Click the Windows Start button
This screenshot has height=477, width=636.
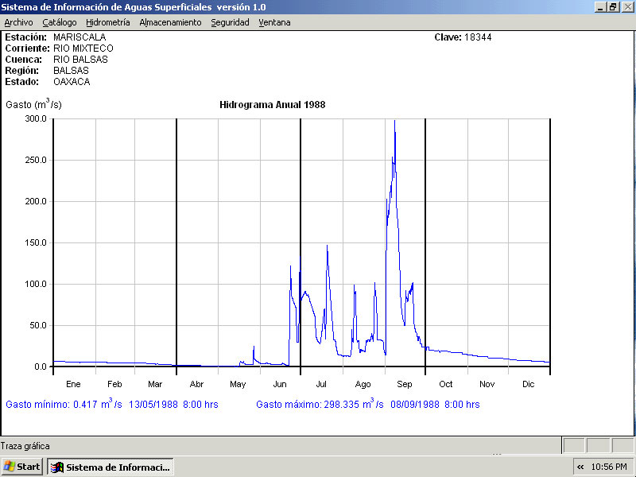tap(22, 467)
